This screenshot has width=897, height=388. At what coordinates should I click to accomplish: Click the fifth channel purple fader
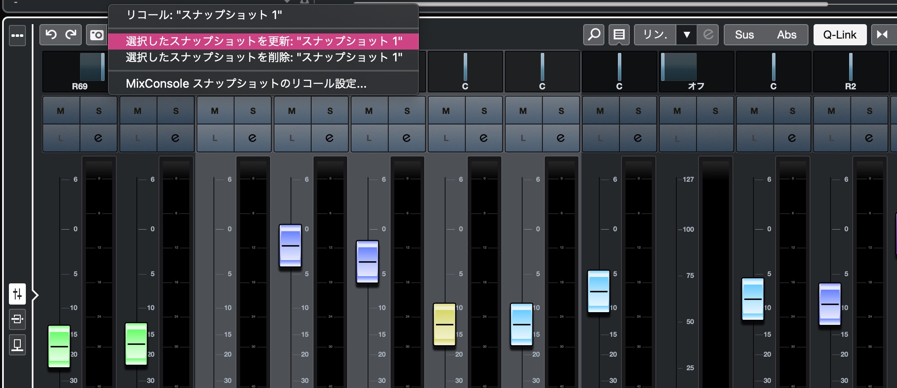(x=368, y=262)
